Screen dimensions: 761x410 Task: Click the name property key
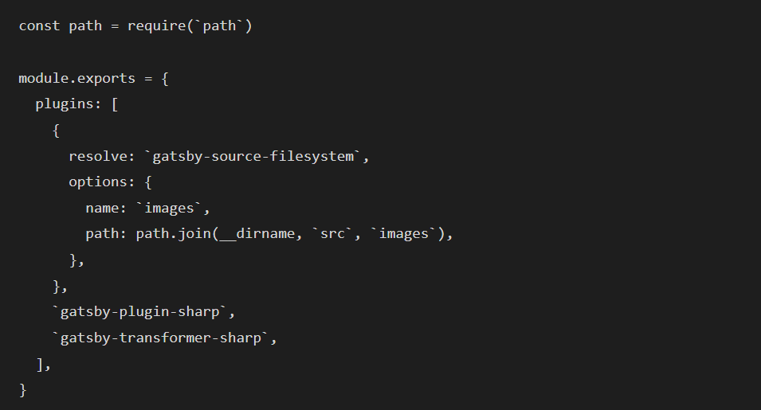click(x=102, y=208)
